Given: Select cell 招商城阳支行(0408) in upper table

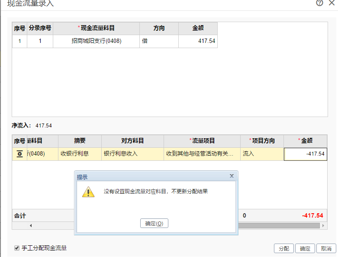Looking at the screenshot, I should (97, 41).
